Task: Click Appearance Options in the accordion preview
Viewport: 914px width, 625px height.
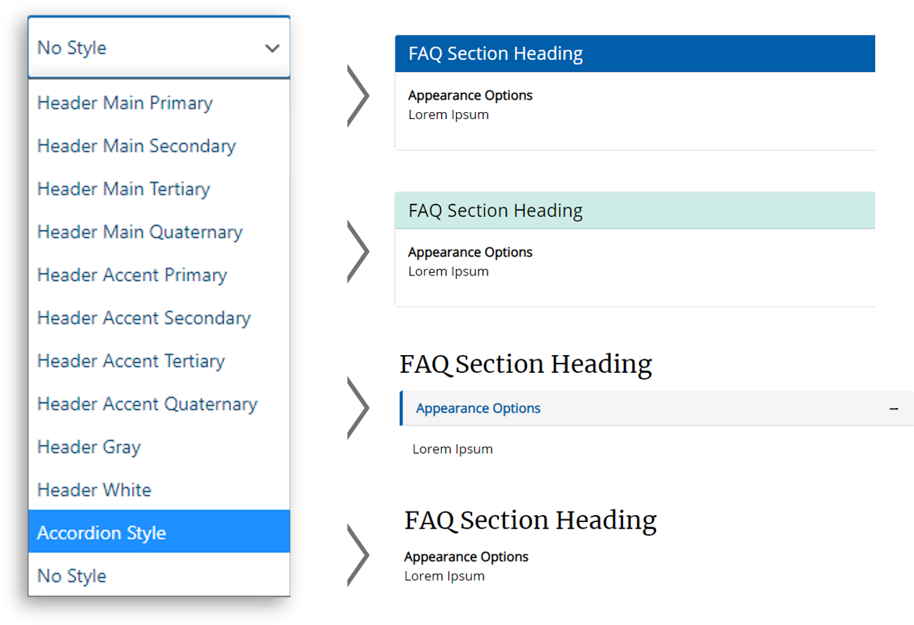Action: pos(478,408)
